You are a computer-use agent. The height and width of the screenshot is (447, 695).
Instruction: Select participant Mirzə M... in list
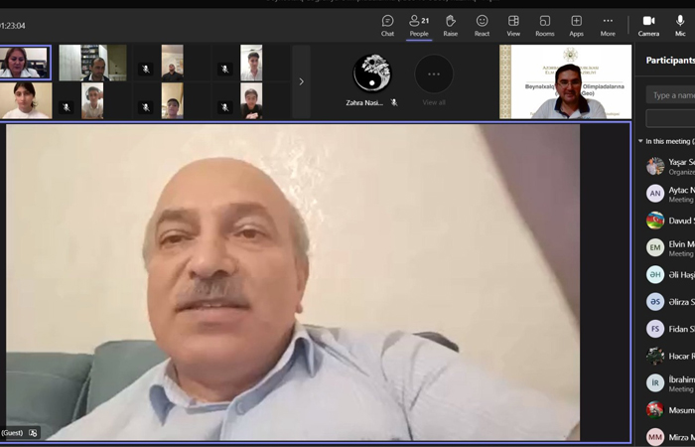click(670, 437)
